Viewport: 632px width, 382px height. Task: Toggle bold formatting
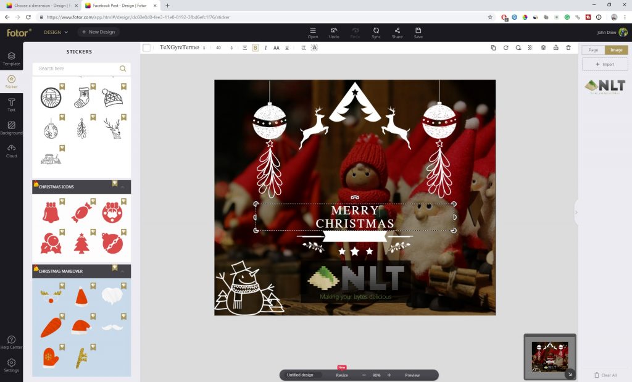coord(255,48)
